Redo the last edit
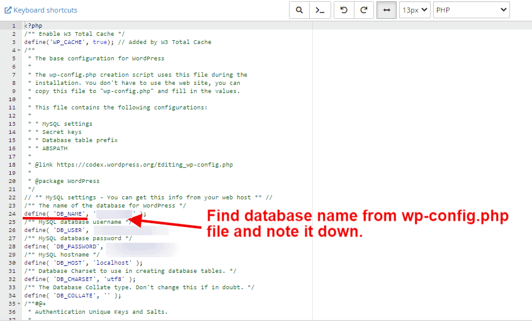Screen dimensions: 532x327 [364, 10]
